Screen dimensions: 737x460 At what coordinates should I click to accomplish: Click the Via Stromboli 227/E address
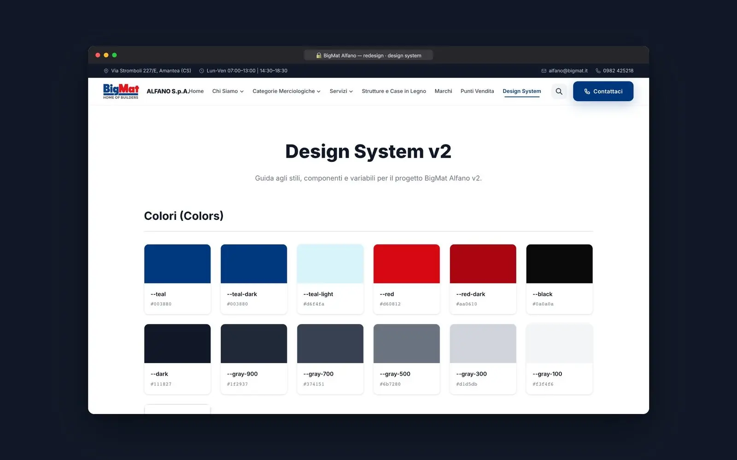click(x=151, y=71)
